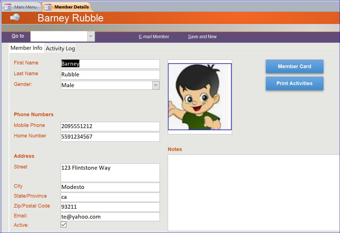Click the State/Province label
This screenshot has width=340, height=233.
coord(30,196)
